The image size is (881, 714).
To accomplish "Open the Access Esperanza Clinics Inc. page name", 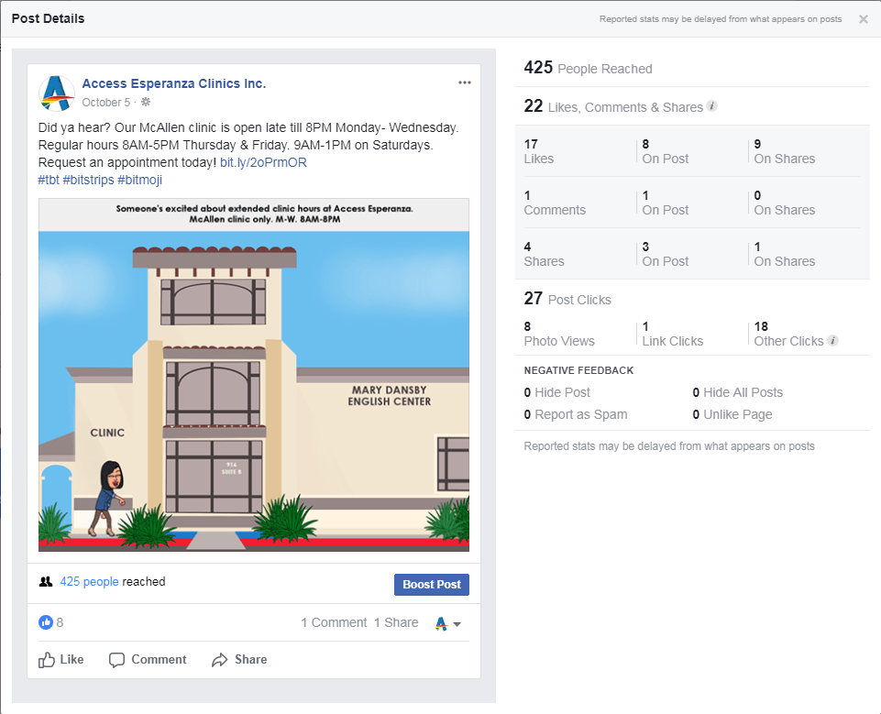I will click(174, 83).
